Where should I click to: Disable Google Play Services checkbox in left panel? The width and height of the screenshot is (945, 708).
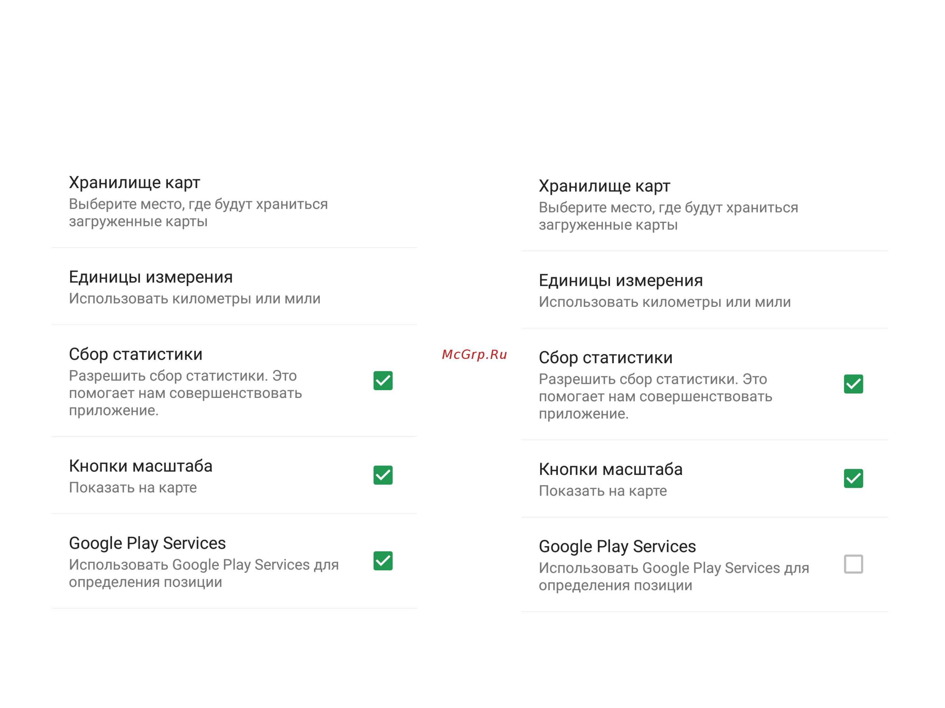[383, 561]
